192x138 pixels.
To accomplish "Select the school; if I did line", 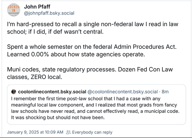I will 55,32.
